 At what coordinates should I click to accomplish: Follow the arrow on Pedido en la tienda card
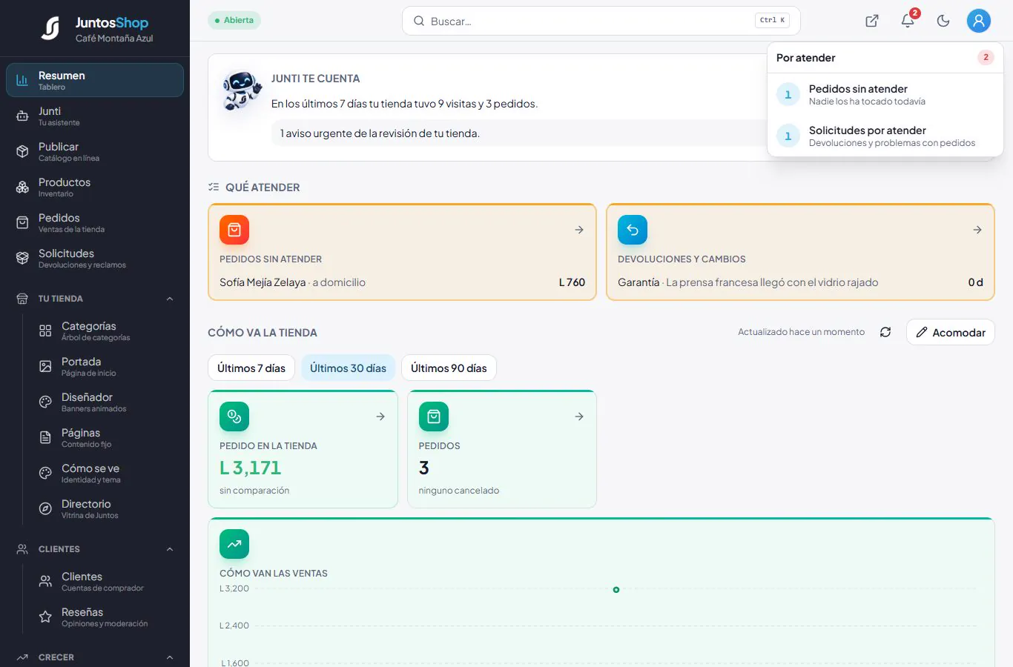tap(380, 417)
